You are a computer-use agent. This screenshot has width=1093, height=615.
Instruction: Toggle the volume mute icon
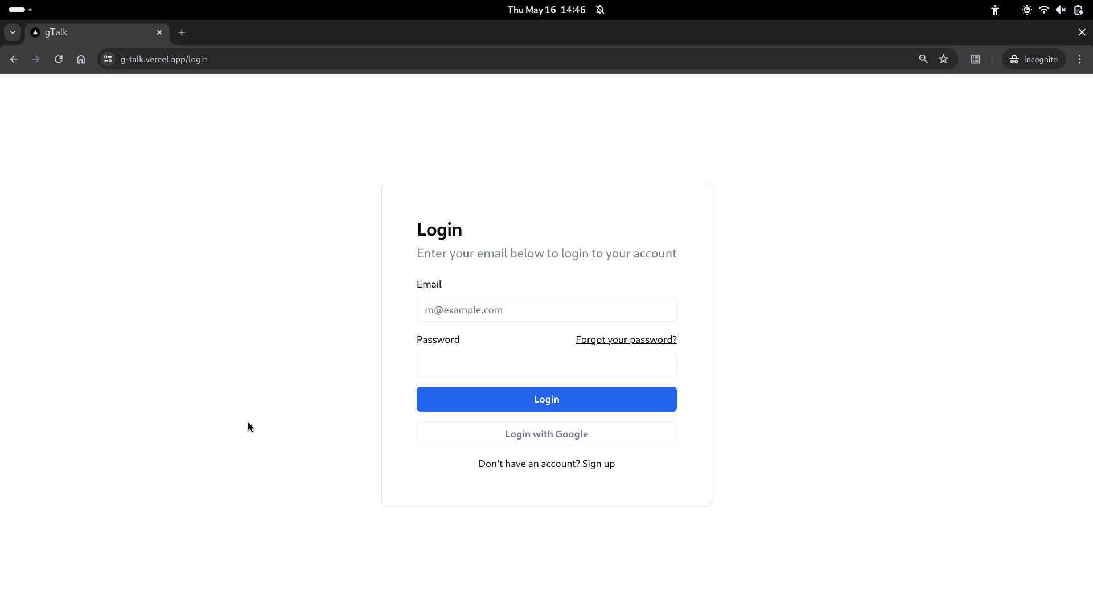pyautogui.click(x=1062, y=10)
